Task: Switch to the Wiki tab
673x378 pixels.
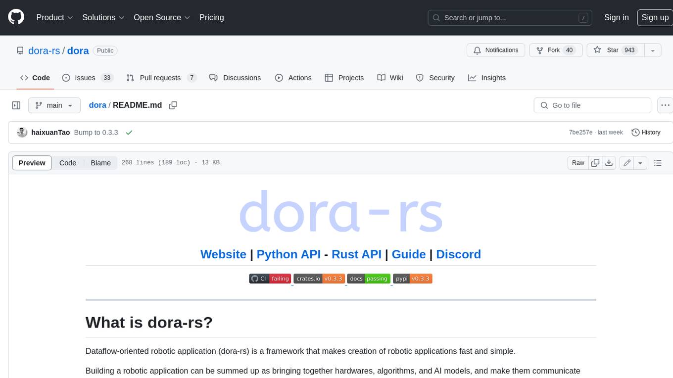Action: [x=390, y=78]
